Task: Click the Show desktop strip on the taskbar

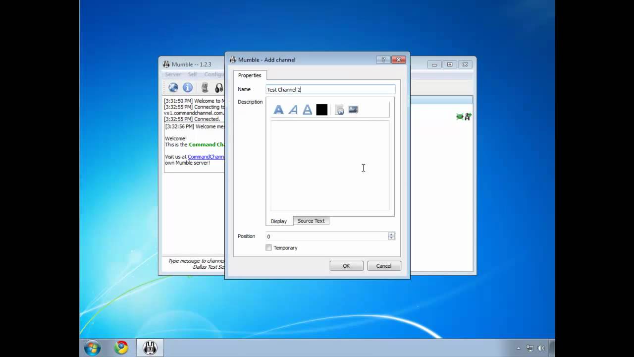Action: point(551,348)
